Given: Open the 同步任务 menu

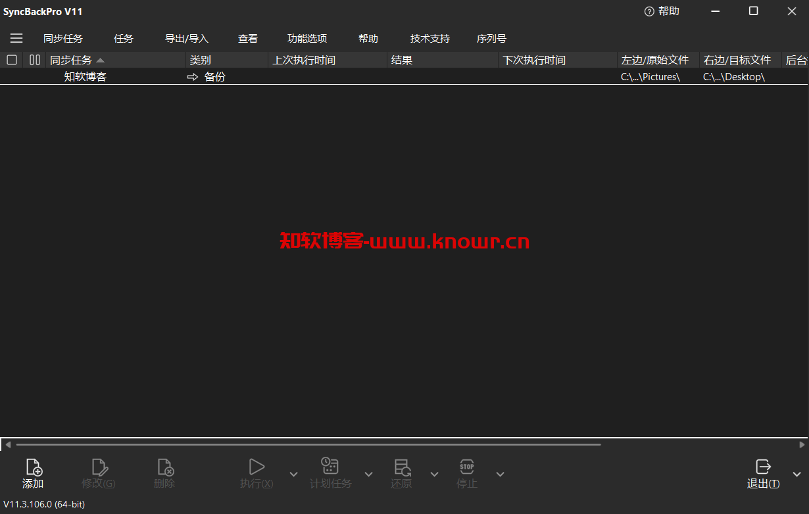Looking at the screenshot, I should [x=63, y=39].
